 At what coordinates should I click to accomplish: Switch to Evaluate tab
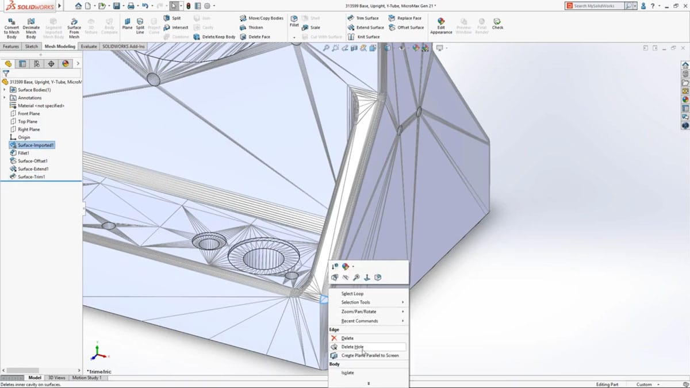89,47
